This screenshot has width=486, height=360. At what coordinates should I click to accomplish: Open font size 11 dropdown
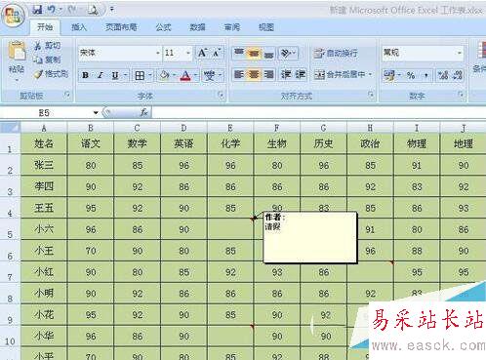pyautogui.click(x=188, y=53)
